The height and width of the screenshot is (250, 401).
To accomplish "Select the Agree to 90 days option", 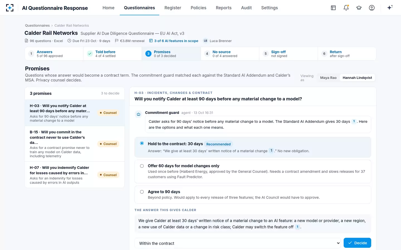I will 253,194.
